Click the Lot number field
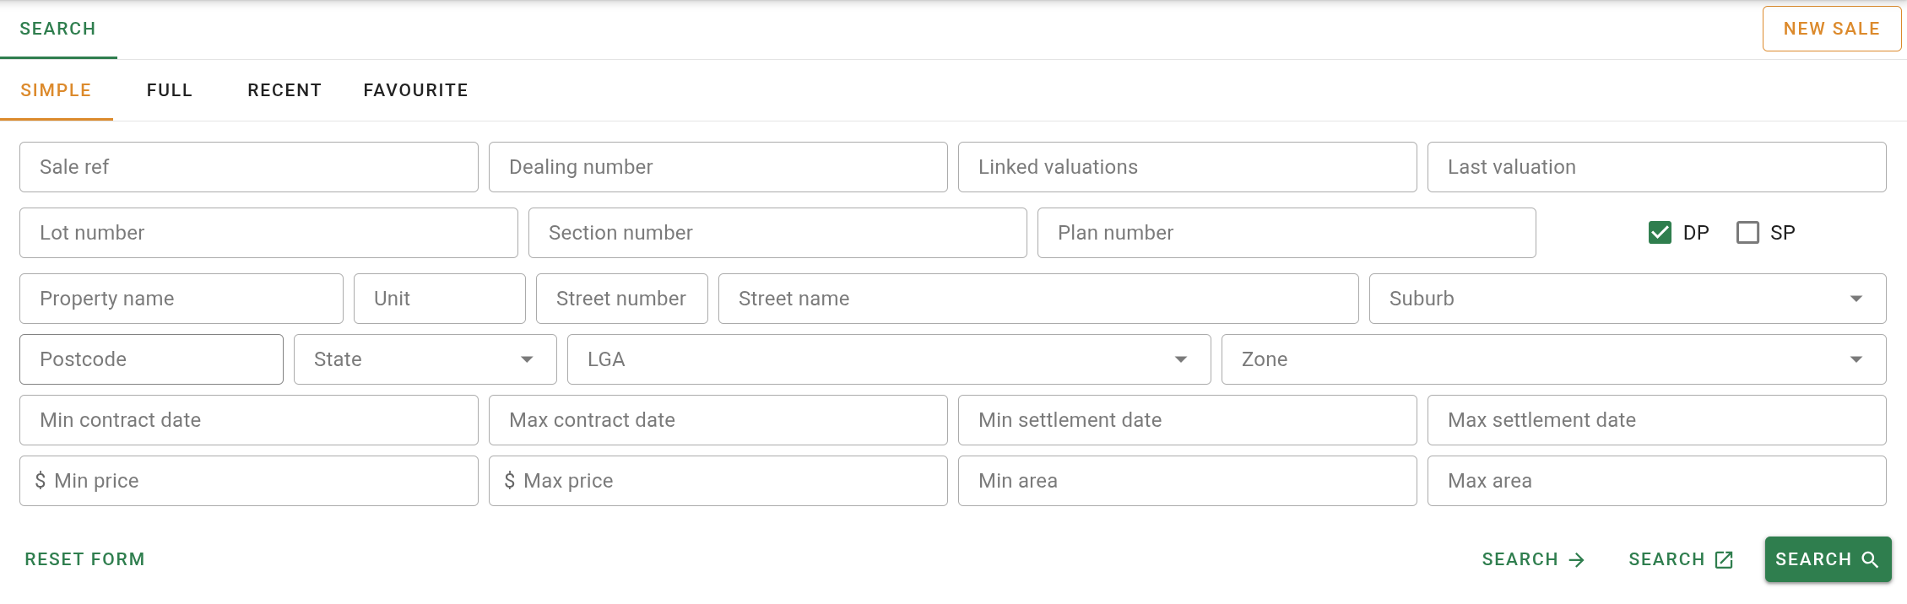 (x=268, y=233)
